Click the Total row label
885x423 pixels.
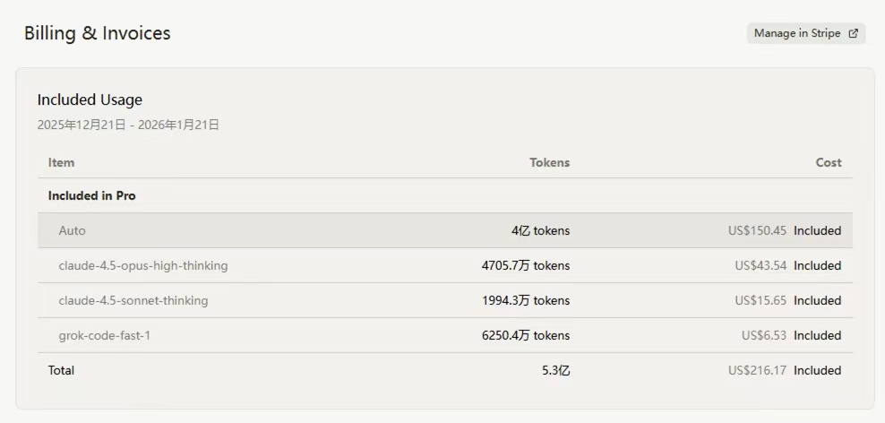pyautogui.click(x=61, y=370)
